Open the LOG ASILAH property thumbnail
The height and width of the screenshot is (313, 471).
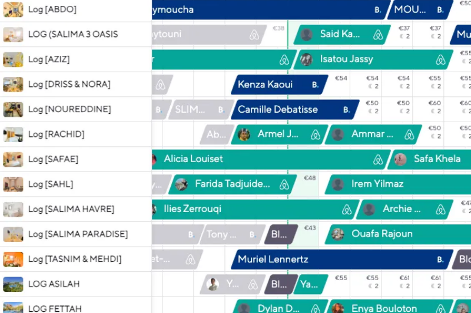(13, 284)
